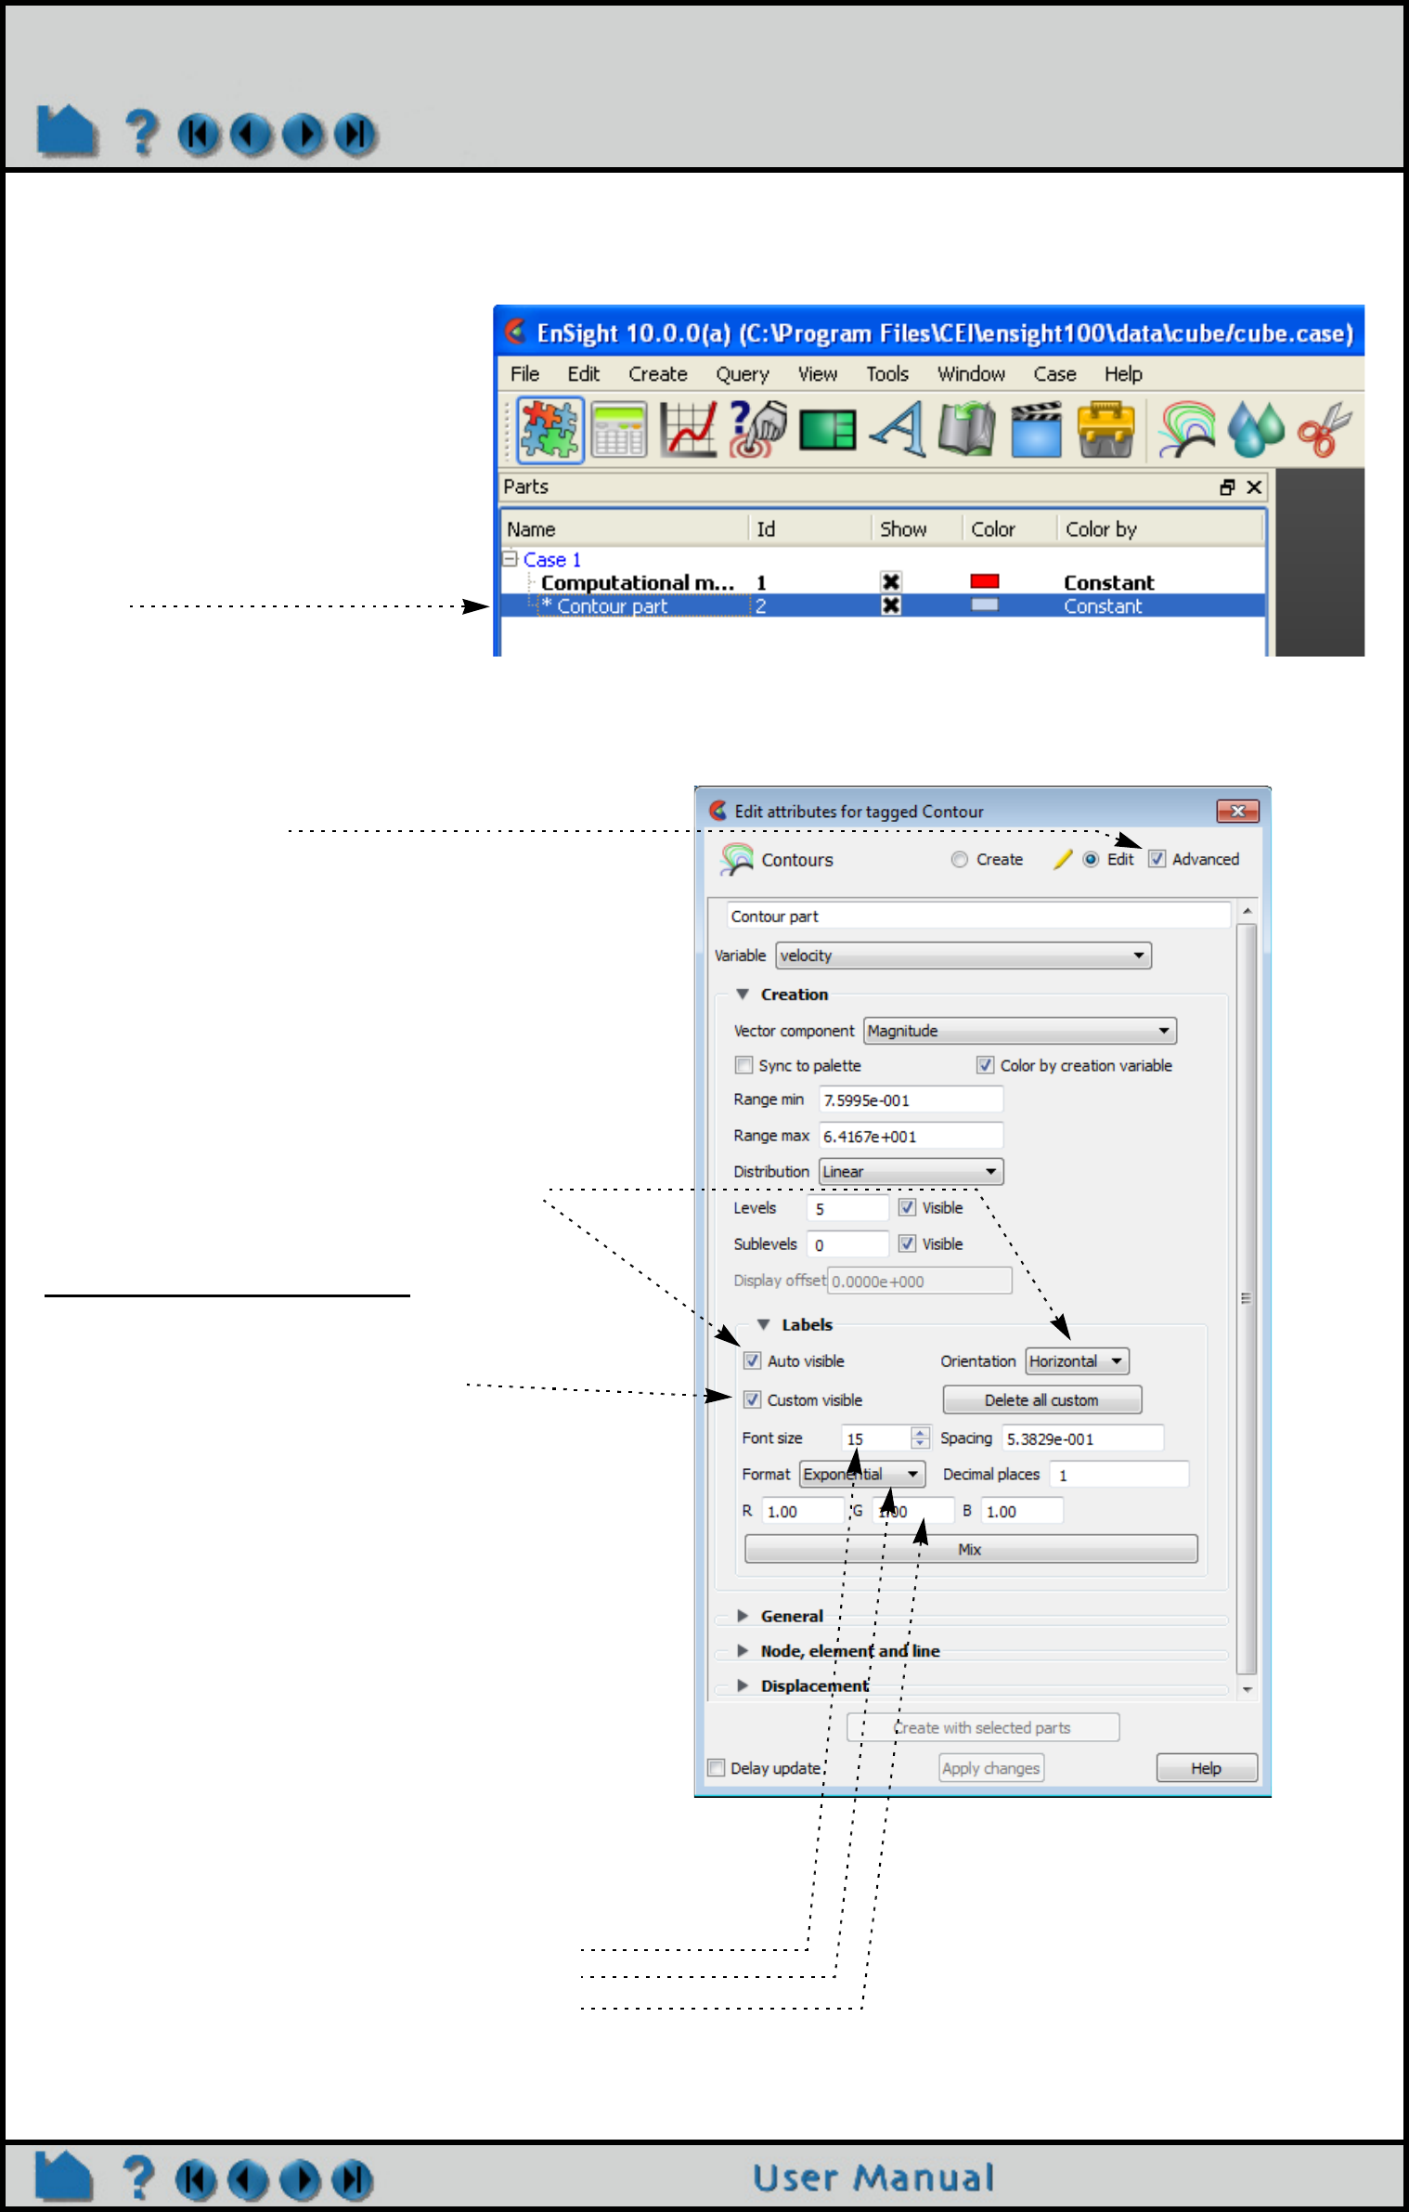The image size is (1409, 2212).
Task: Toggle the Visible checkbox beside Sublevels
Action: coord(907,1243)
